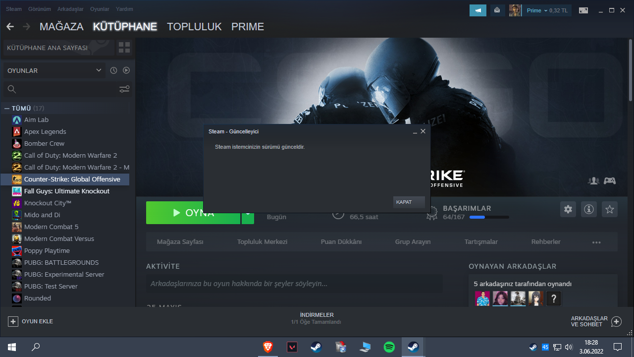Screen dimensions: 634x357
Task: Open the Prime account dropdown
Action: coord(547,10)
